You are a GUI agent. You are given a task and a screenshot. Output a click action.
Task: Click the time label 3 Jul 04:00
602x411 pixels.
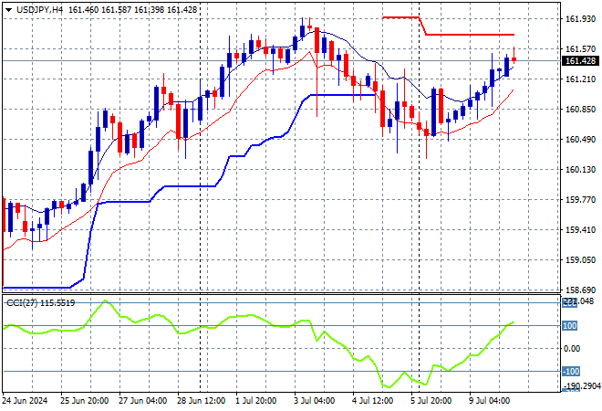(x=314, y=401)
